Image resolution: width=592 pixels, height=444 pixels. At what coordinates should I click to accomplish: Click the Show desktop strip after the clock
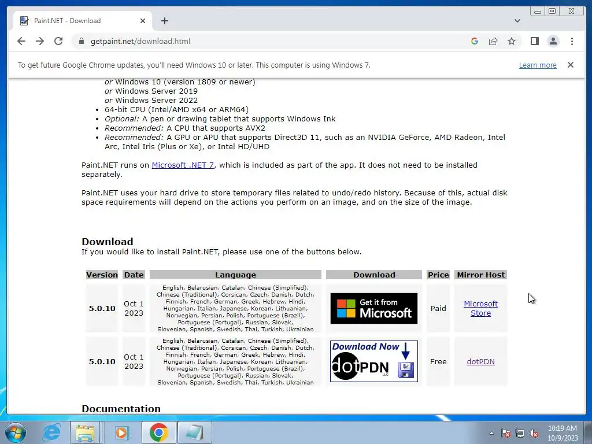click(x=589, y=433)
